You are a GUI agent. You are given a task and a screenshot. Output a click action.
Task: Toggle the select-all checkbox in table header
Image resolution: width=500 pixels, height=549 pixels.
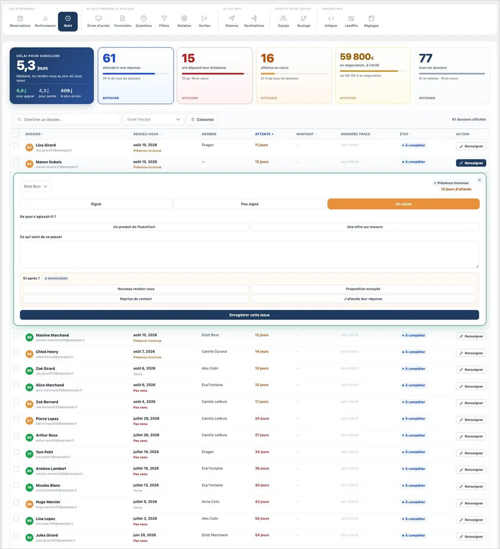tap(16, 134)
